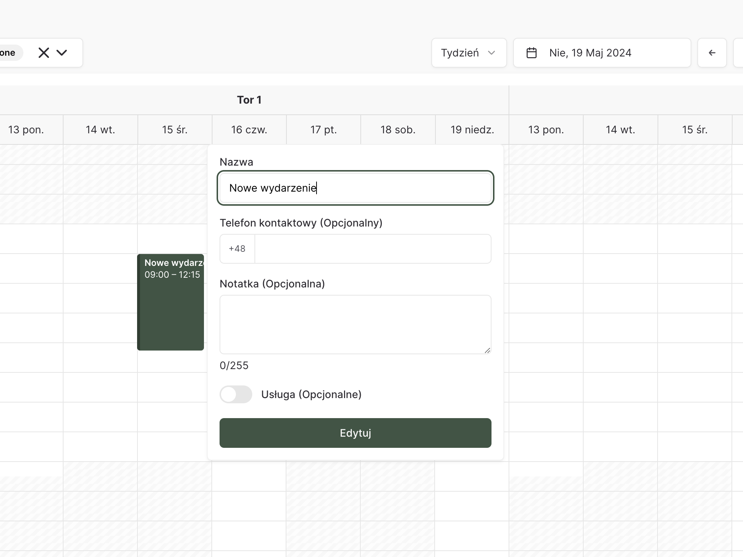This screenshot has width=743, height=557.
Task: Click the 0/255 character counter
Action: point(234,365)
